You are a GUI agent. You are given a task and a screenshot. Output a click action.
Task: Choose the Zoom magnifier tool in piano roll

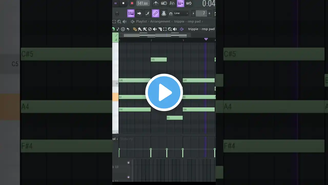[170, 29]
